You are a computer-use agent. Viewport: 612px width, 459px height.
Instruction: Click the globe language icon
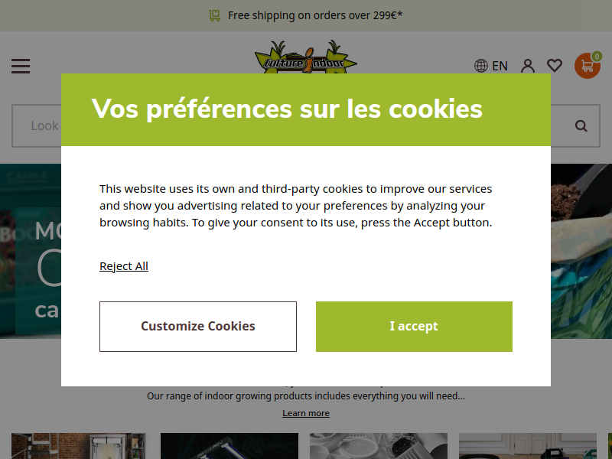[x=481, y=66]
